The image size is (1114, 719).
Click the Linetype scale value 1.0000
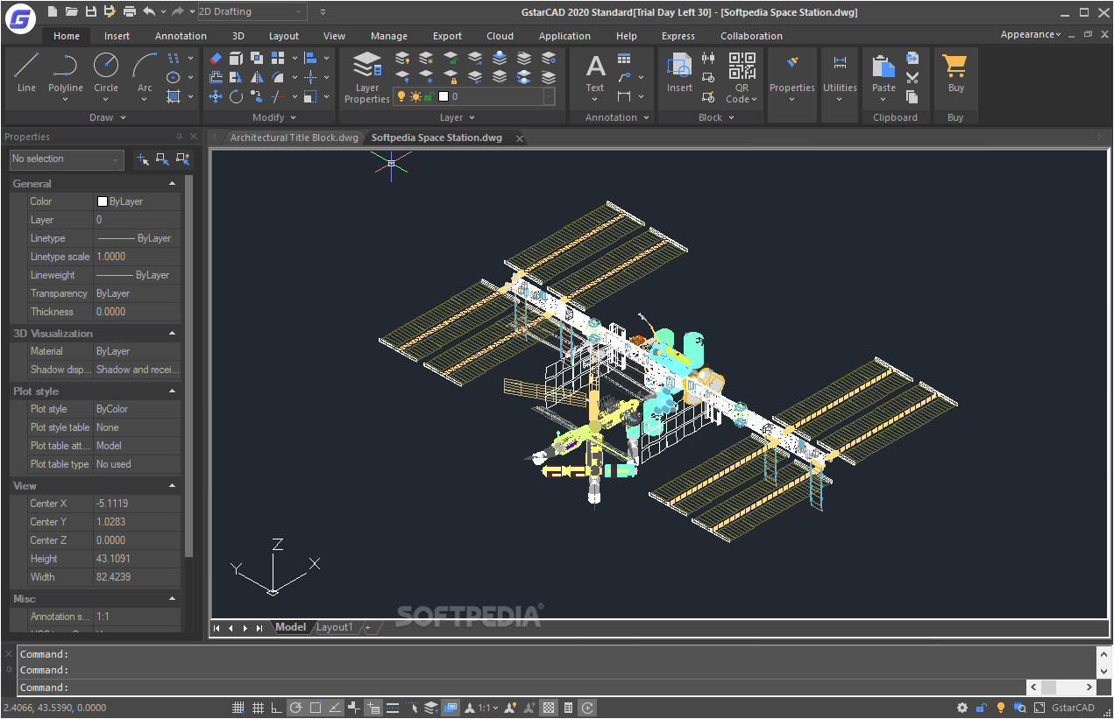[138, 257]
